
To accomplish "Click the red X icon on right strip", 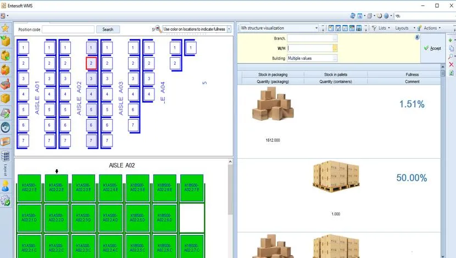I will [452, 65].
